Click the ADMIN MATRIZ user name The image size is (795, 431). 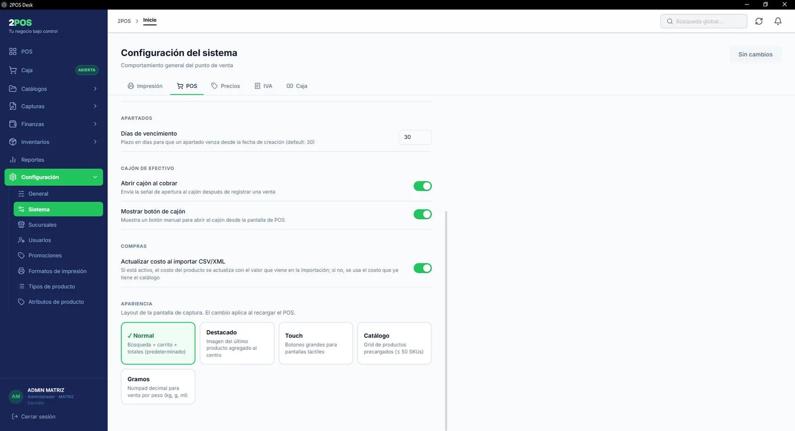tap(46, 390)
